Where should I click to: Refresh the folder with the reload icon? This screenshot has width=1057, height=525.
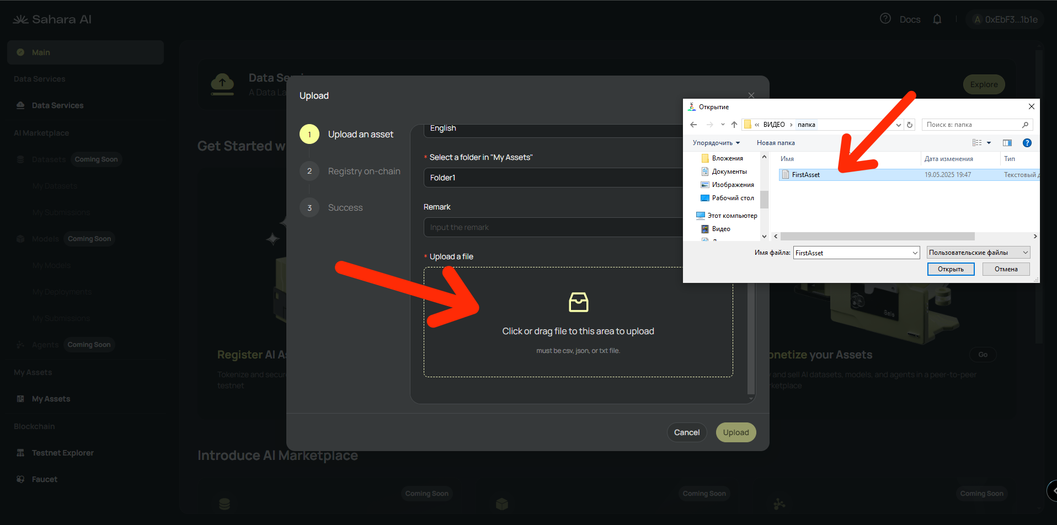coord(910,125)
